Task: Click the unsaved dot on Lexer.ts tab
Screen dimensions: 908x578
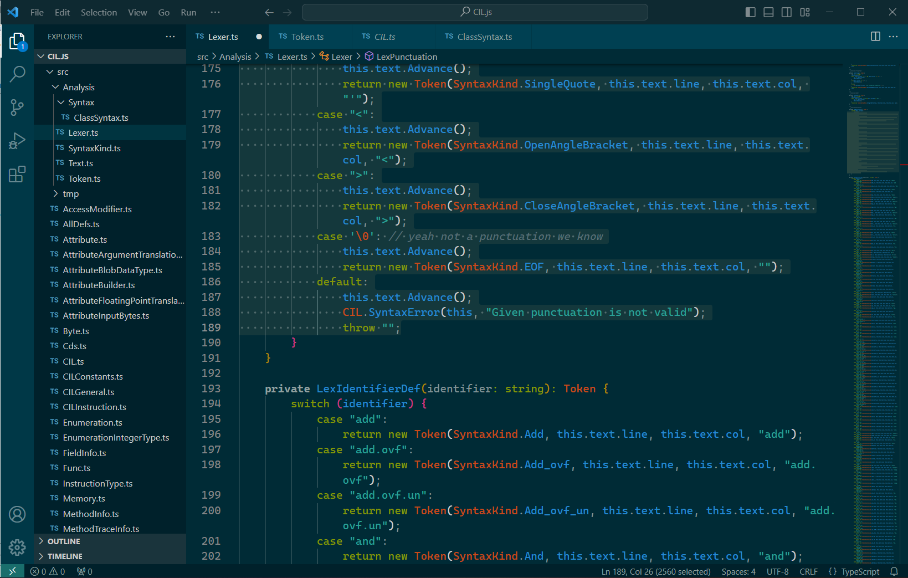Action: click(x=259, y=37)
